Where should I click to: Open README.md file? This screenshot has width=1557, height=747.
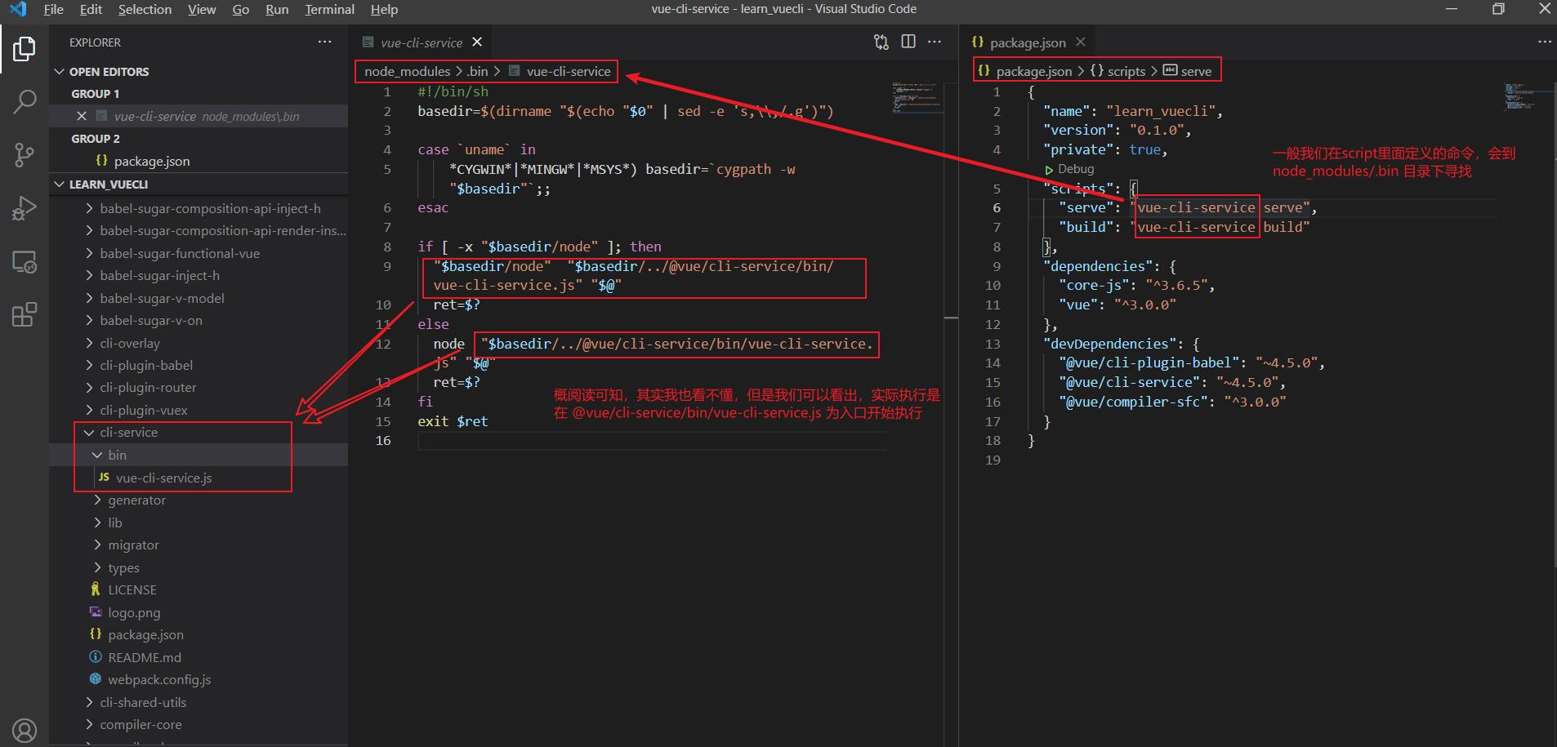click(x=145, y=658)
